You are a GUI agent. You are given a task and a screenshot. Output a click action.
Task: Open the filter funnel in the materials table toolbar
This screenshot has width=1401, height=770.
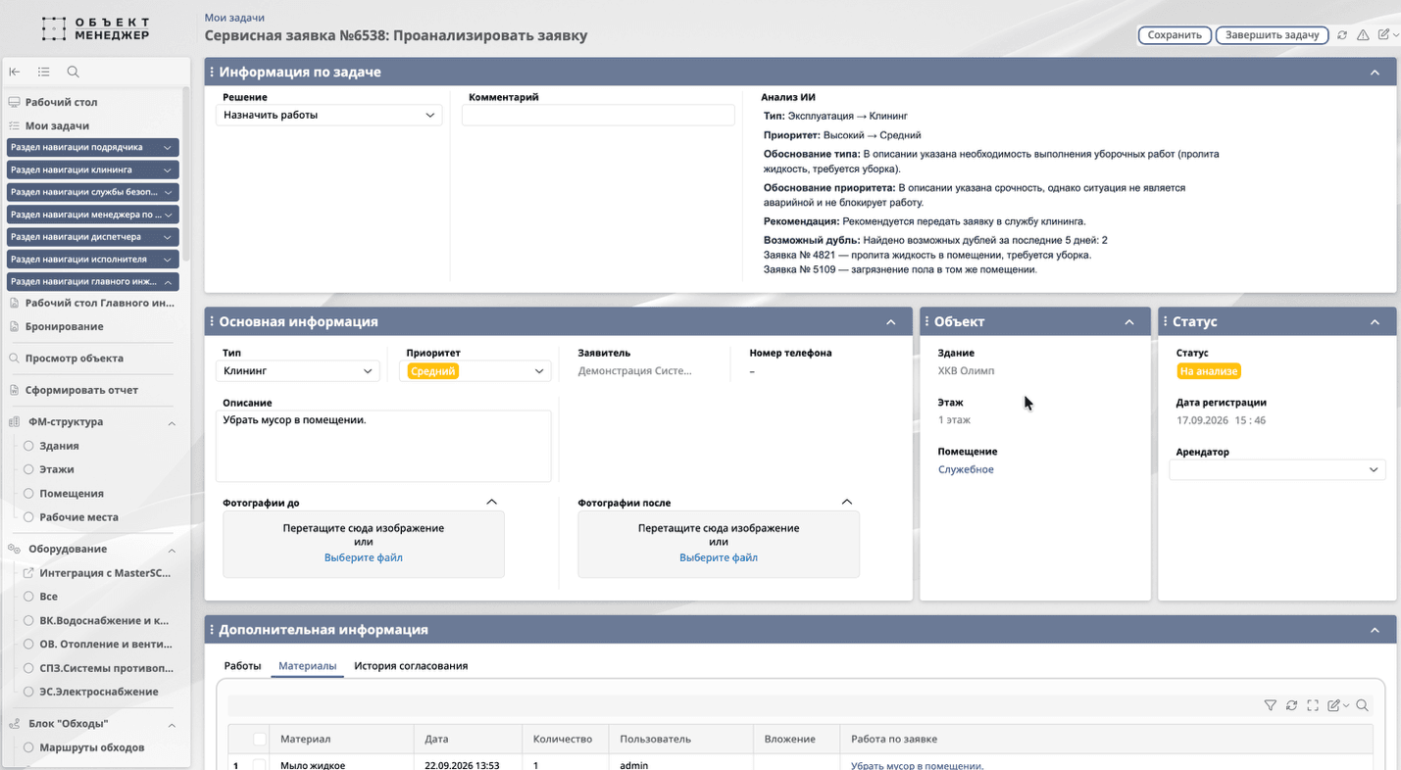1271,705
